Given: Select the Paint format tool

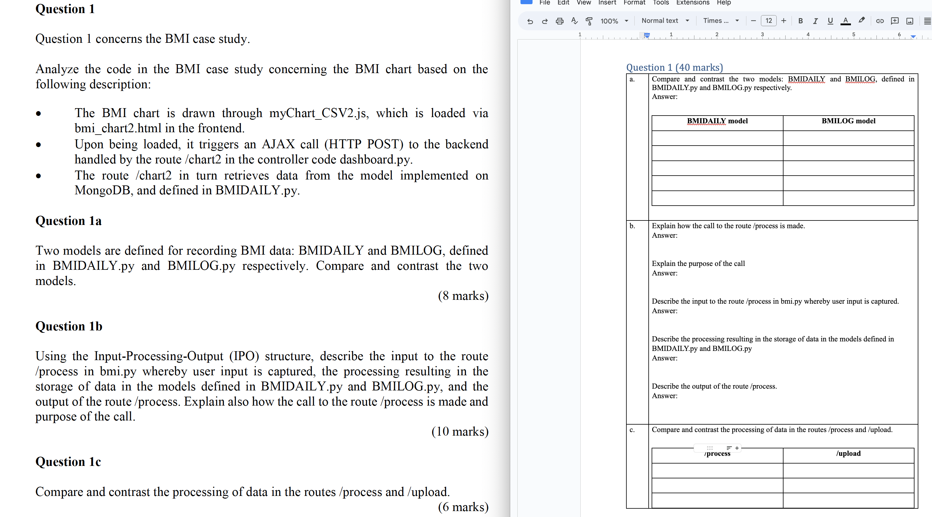Looking at the screenshot, I should coord(589,21).
